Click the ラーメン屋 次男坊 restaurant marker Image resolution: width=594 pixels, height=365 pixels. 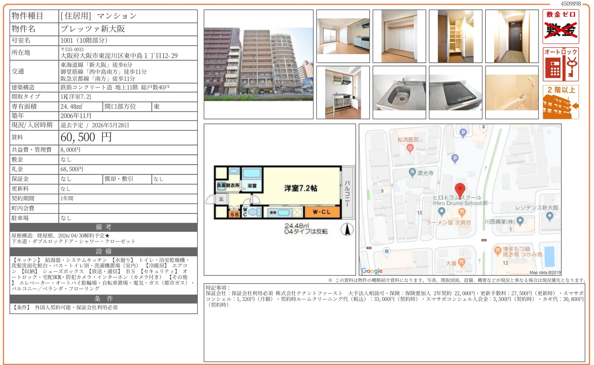(462, 213)
